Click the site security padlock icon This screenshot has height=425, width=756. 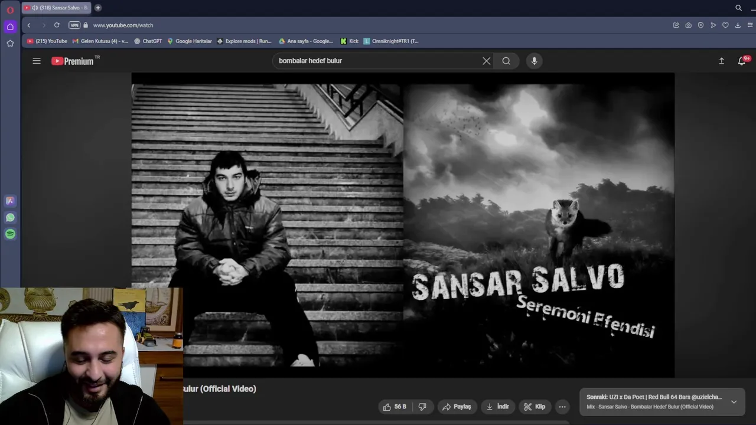click(86, 25)
